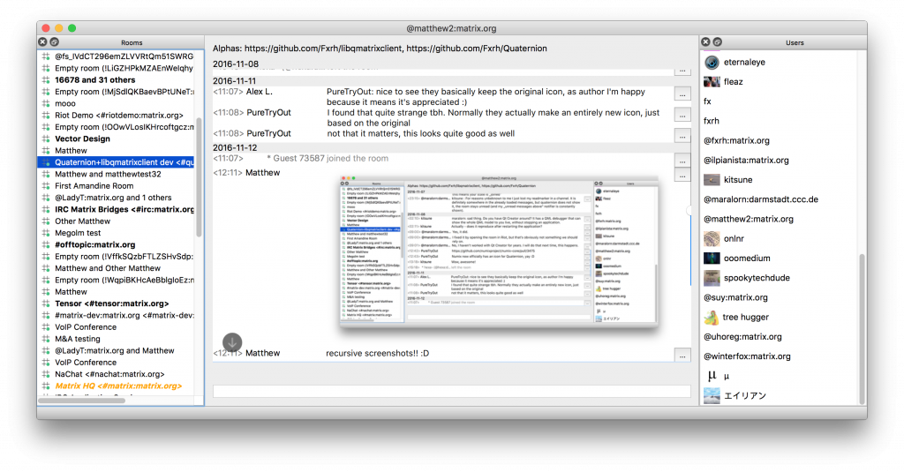This screenshot has height=472, width=904.
Task: Select user spookytechdude in the Users list
Action: click(757, 278)
